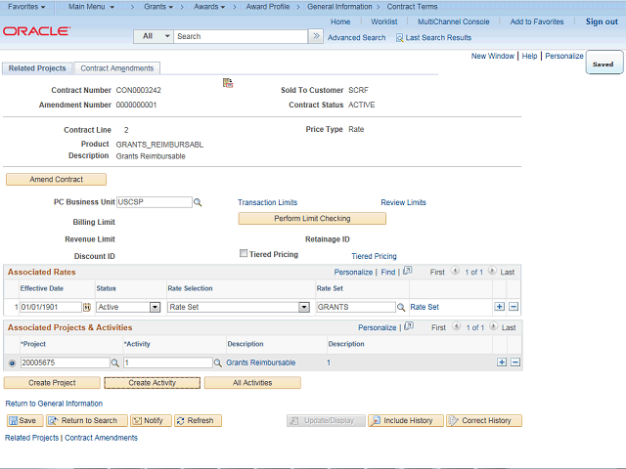626x469 pixels.
Task: Open Associated Rates grid in new window
Action: (x=408, y=272)
